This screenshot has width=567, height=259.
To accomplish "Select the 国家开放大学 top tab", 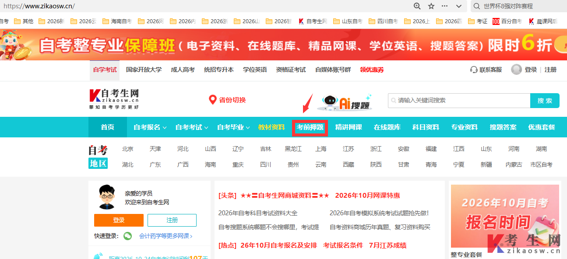I will pos(144,70).
